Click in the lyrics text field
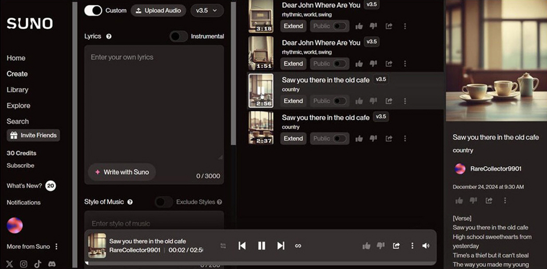This screenshot has width=547, height=269. click(154, 102)
